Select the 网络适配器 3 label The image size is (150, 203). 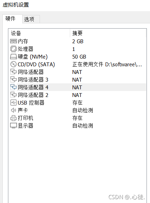coord(33,80)
